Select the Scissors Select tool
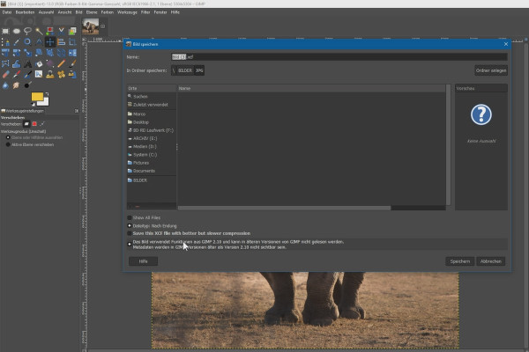The width and height of the screenshot is (529, 352). click(x=61, y=32)
